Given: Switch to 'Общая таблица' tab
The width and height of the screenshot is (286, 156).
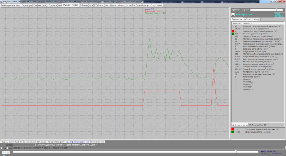Looking at the screenshot, I should point(117,5).
